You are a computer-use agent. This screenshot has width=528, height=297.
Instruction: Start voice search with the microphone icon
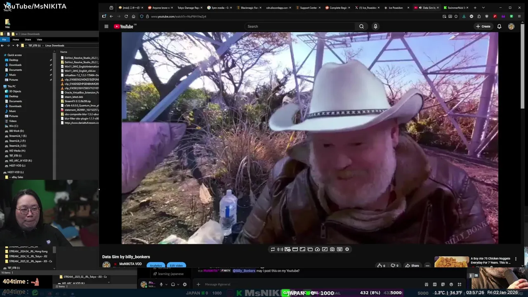(375, 26)
